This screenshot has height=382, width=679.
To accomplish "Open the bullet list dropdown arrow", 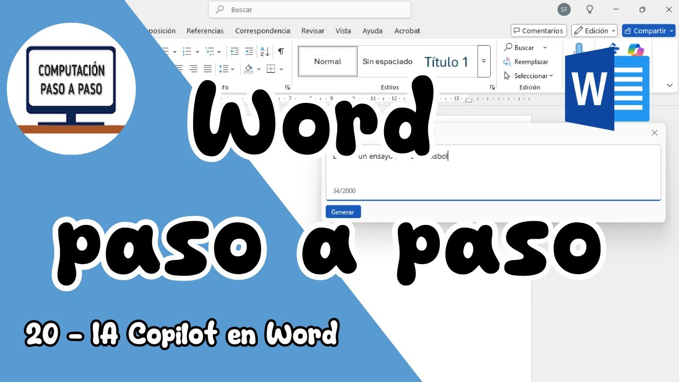I will pyautogui.click(x=175, y=52).
